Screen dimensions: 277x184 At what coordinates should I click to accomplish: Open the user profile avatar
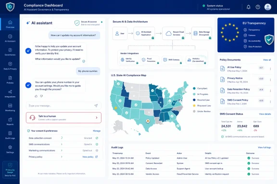click(268, 7)
